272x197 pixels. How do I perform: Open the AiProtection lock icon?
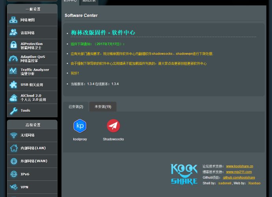tap(13, 45)
